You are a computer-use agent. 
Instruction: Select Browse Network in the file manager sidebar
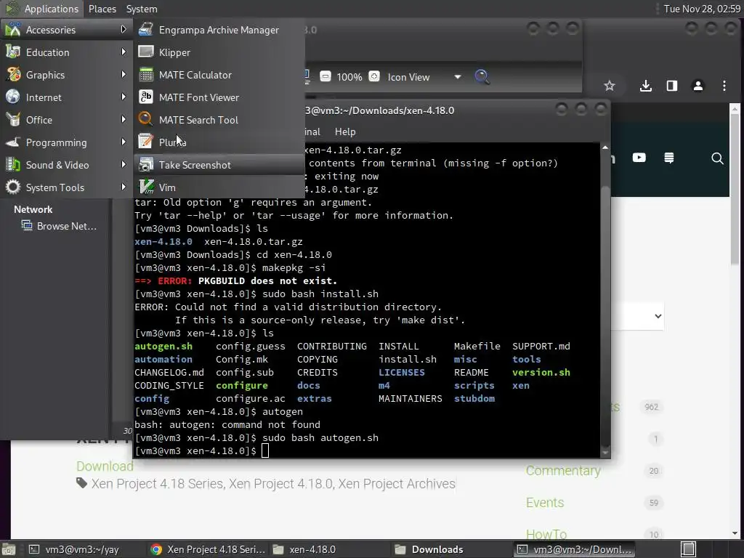point(59,227)
